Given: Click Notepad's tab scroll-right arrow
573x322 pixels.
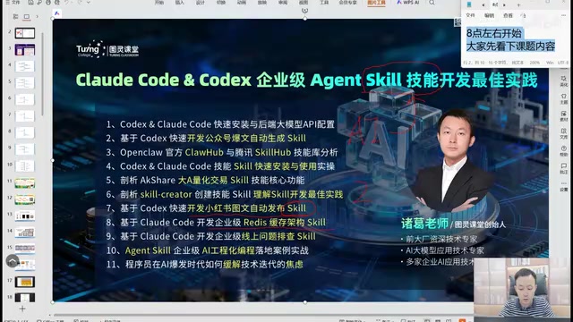Looking at the screenshot, I should click(505, 4).
